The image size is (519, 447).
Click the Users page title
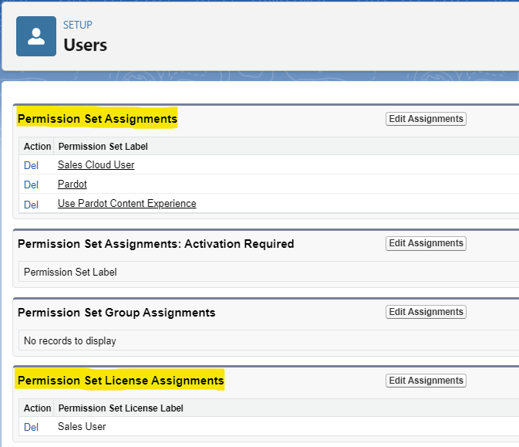[x=85, y=45]
